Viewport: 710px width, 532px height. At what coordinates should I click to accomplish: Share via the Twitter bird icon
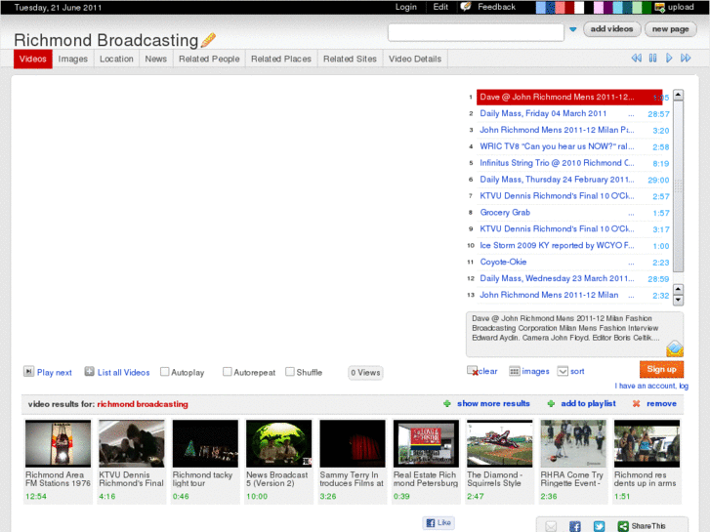click(x=599, y=526)
